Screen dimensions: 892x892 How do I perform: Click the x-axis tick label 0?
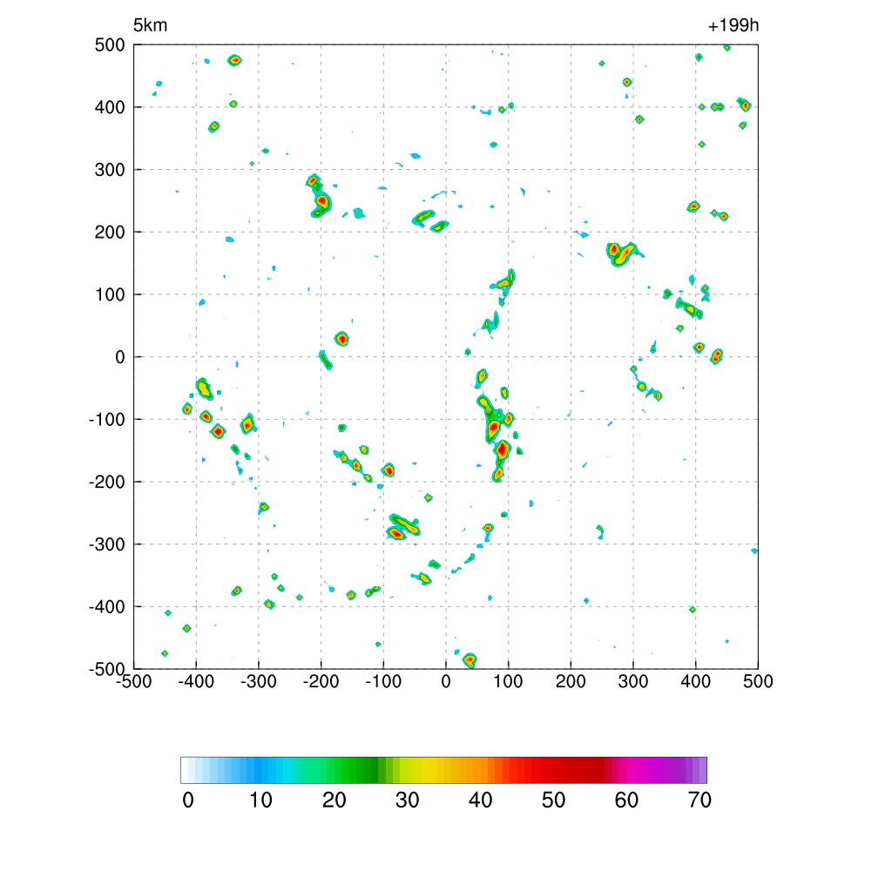446,681
